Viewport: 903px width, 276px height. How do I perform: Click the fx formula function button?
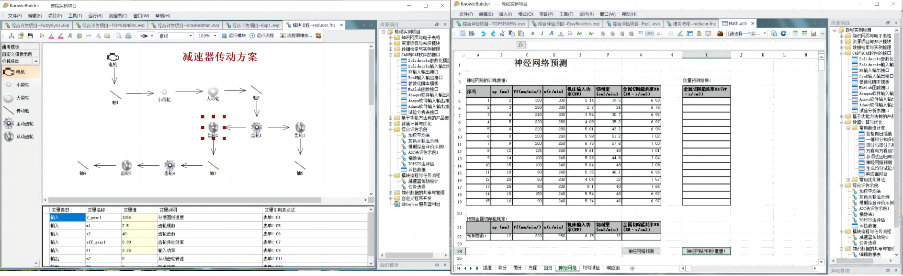tap(521, 45)
